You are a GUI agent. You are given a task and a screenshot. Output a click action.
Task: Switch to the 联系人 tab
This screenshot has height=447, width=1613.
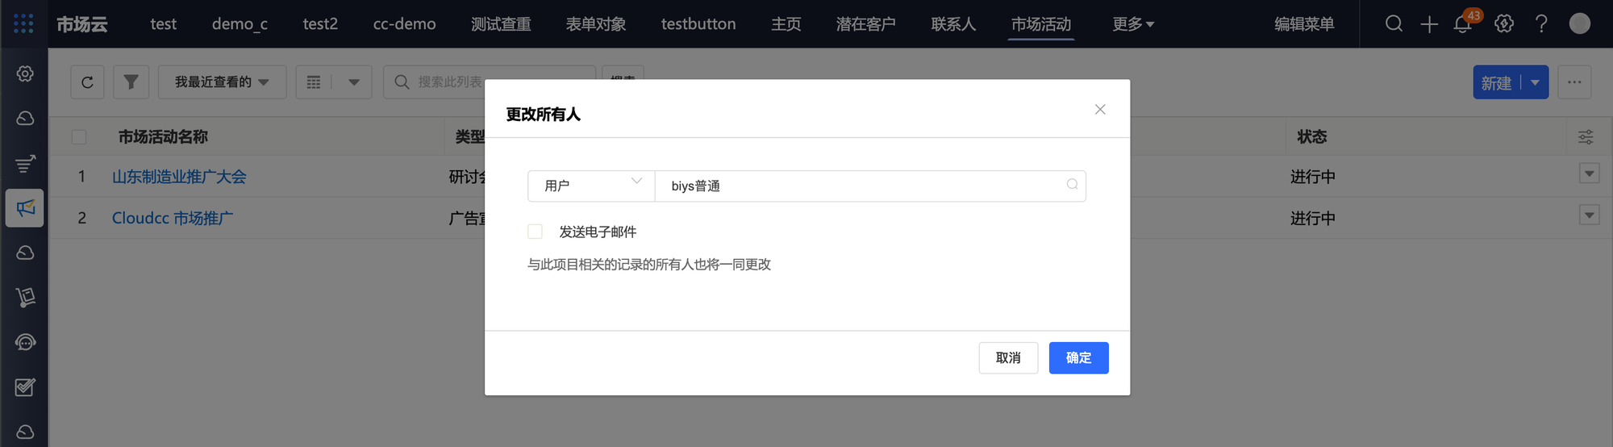tap(953, 24)
